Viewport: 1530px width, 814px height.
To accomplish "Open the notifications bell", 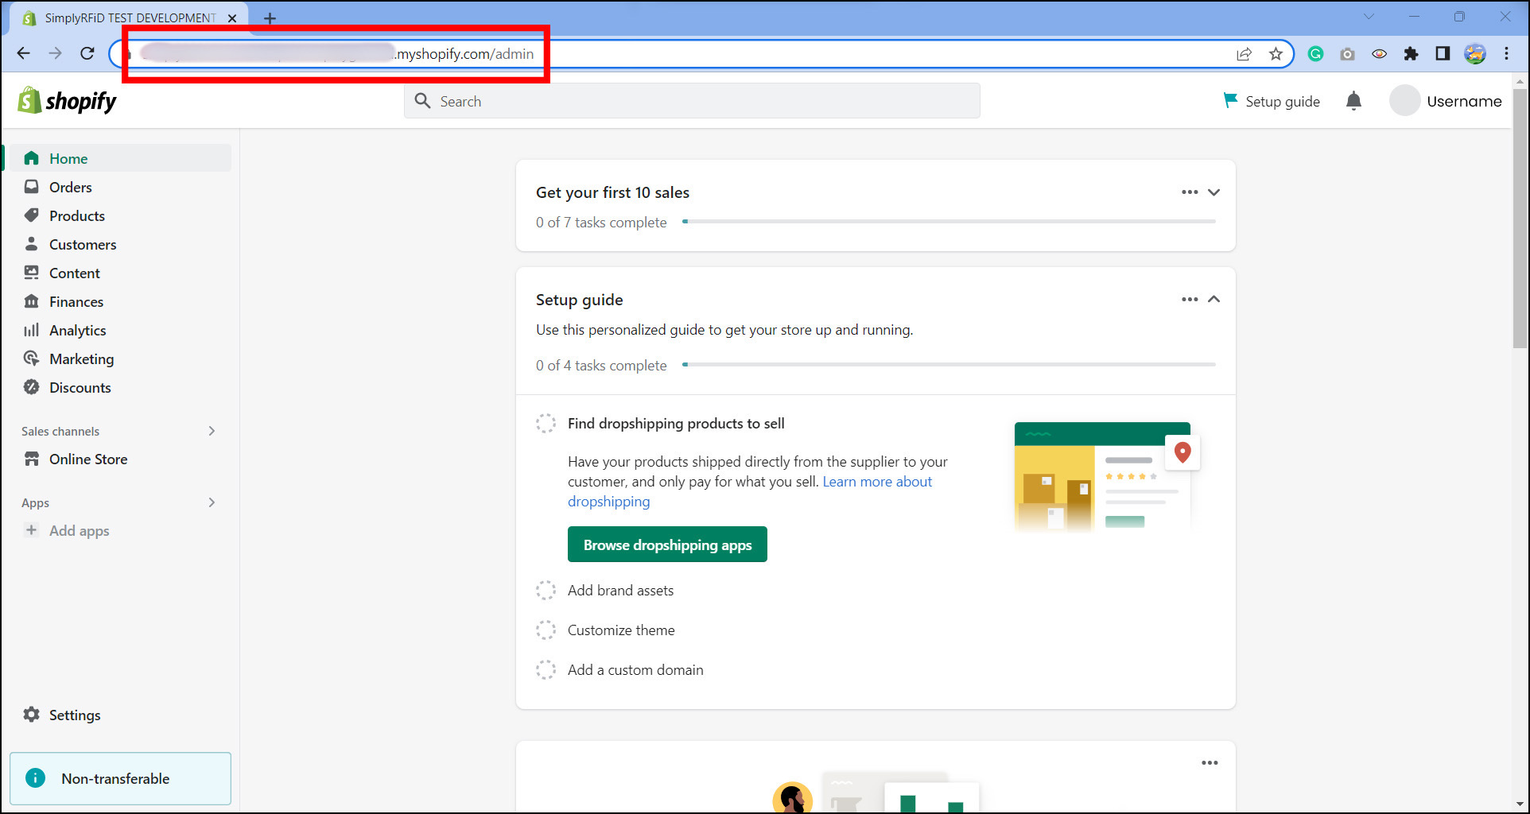I will tap(1353, 101).
